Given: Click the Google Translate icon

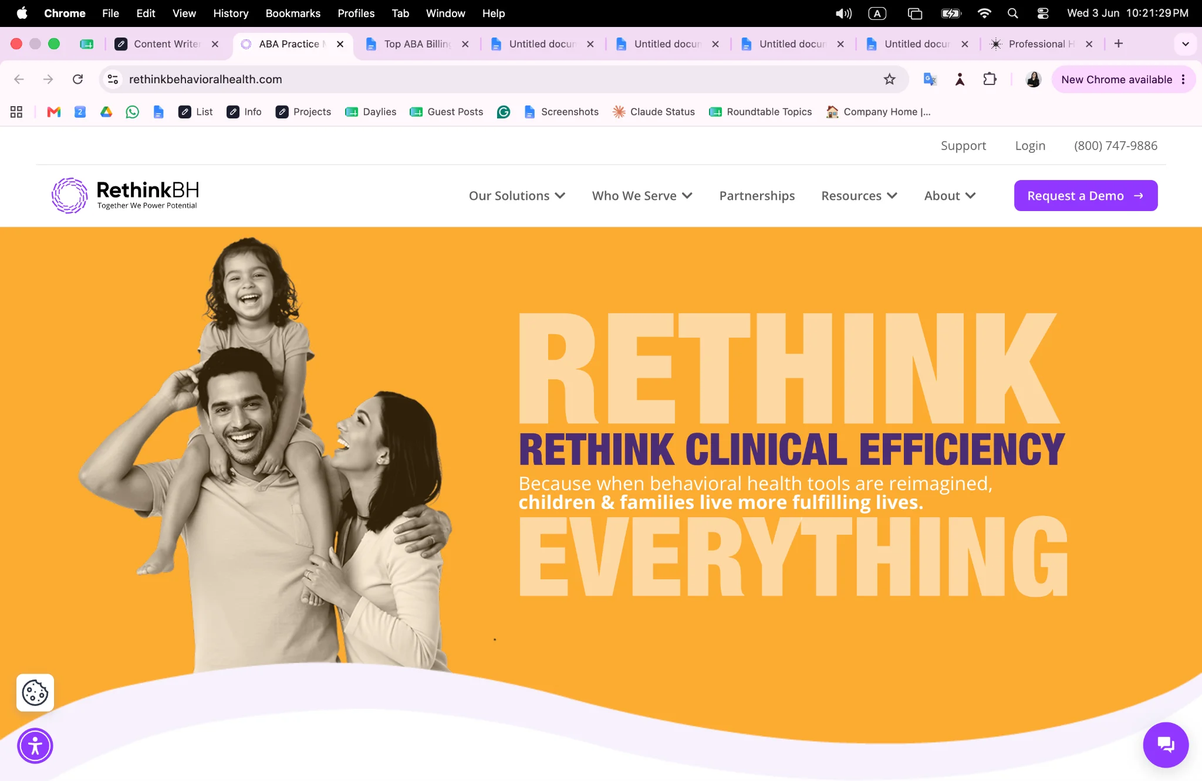Looking at the screenshot, I should click(930, 79).
